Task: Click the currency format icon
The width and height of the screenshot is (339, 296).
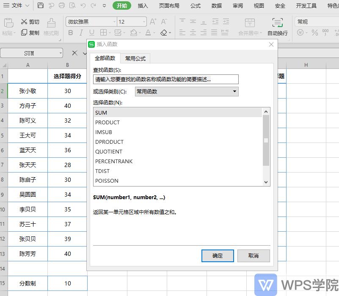Action: tap(301, 32)
